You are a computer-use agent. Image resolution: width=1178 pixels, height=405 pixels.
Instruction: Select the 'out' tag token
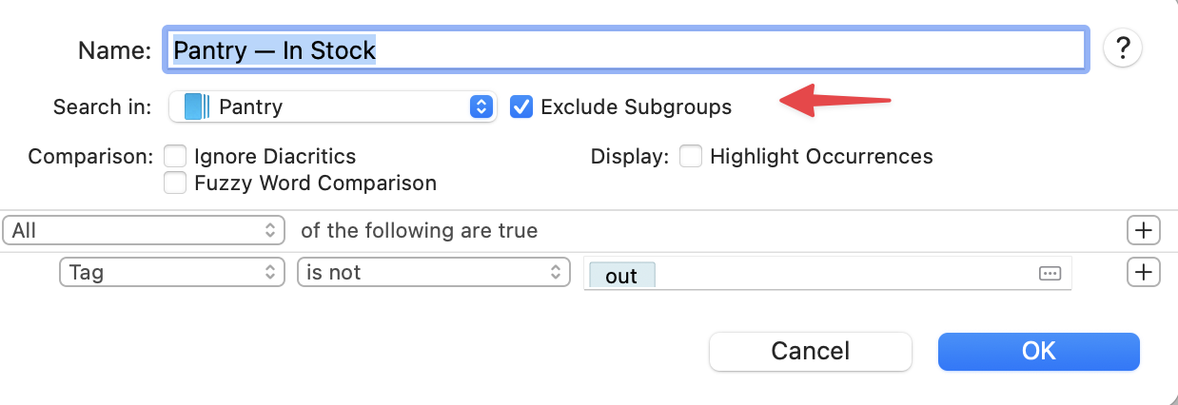(x=621, y=276)
